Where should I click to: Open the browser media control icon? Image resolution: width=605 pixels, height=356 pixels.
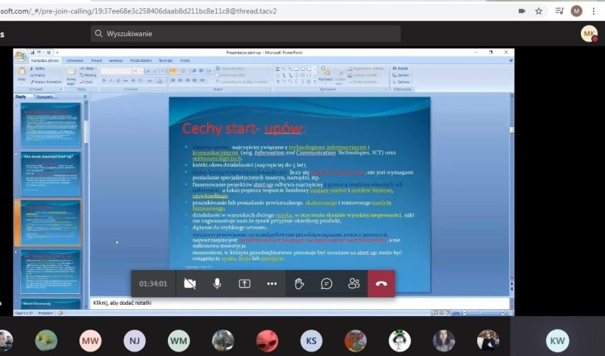tap(559, 11)
